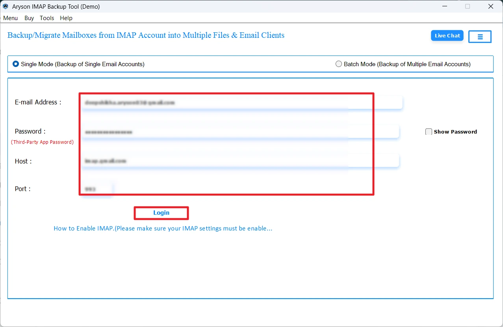Viewport: 503px width, 327px height.
Task: Close the Aryson IMAP Backup window
Action: 490,6
